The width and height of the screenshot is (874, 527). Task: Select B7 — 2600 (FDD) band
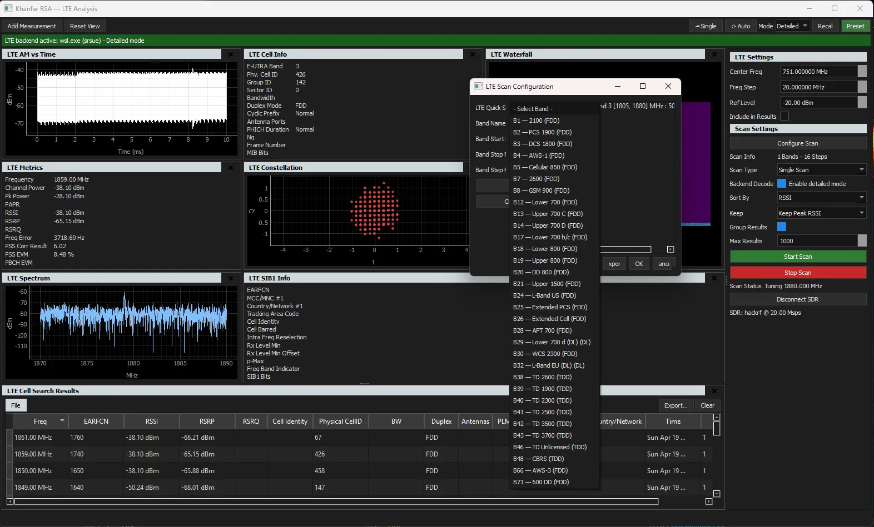point(555,179)
